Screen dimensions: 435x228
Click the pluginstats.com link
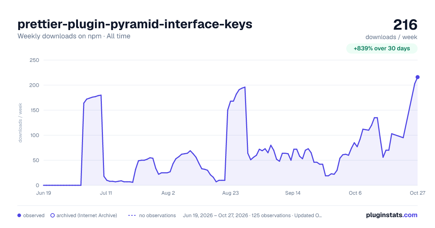[x=391, y=215]
